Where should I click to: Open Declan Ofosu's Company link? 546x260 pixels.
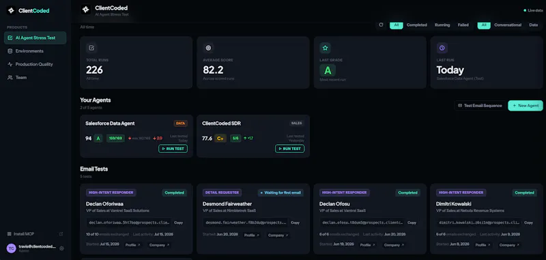click(x=394, y=245)
